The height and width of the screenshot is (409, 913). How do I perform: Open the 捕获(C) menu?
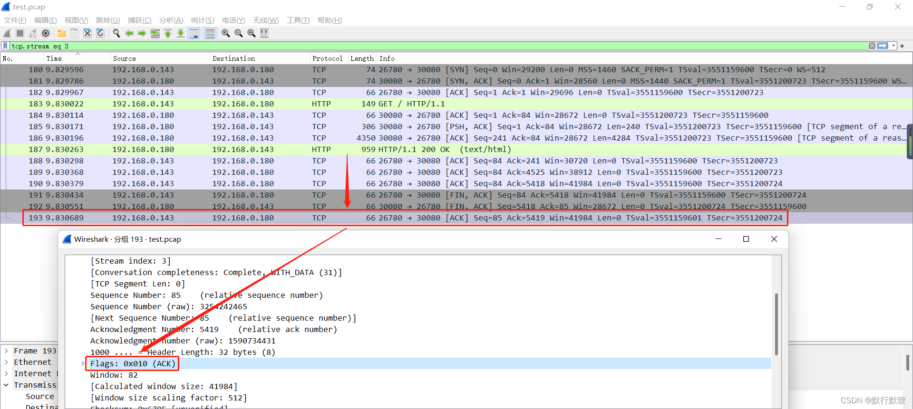point(140,20)
